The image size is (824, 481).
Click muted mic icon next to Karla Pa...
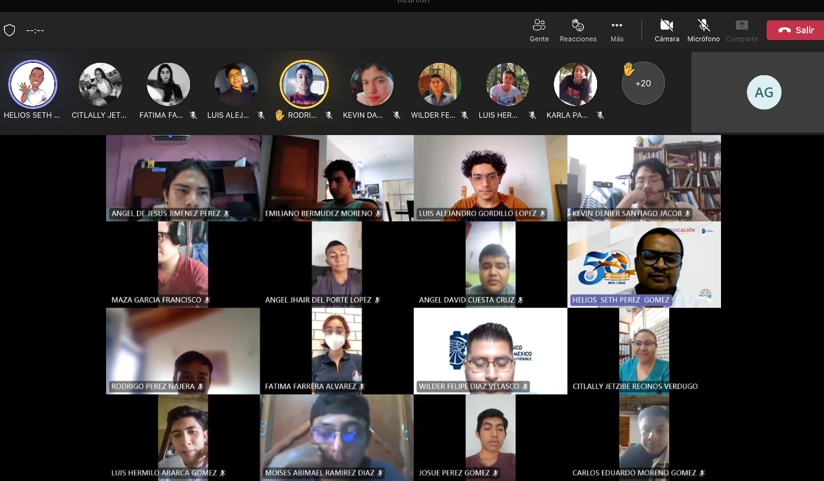click(600, 115)
